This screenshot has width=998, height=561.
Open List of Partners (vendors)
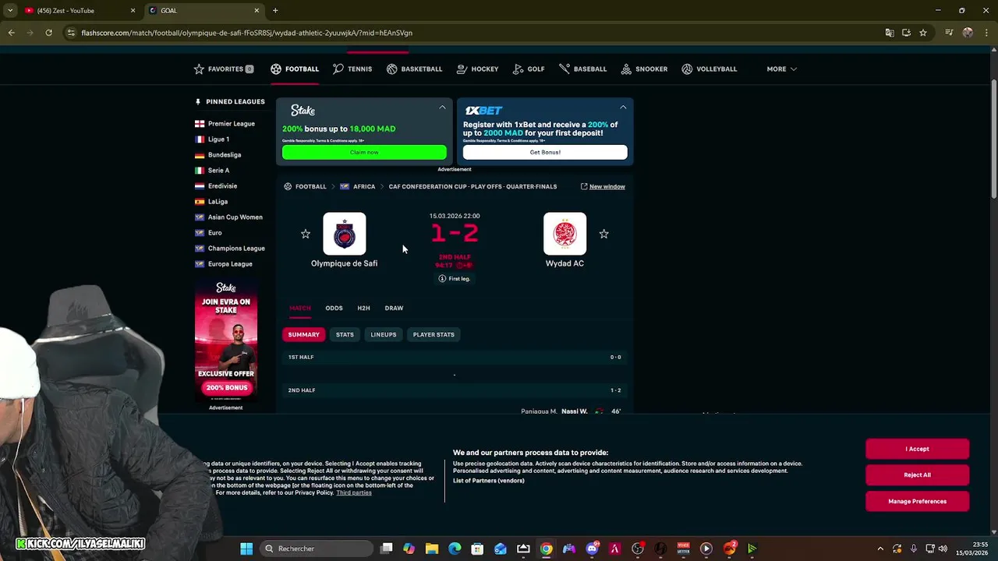pyautogui.click(x=489, y=481)
